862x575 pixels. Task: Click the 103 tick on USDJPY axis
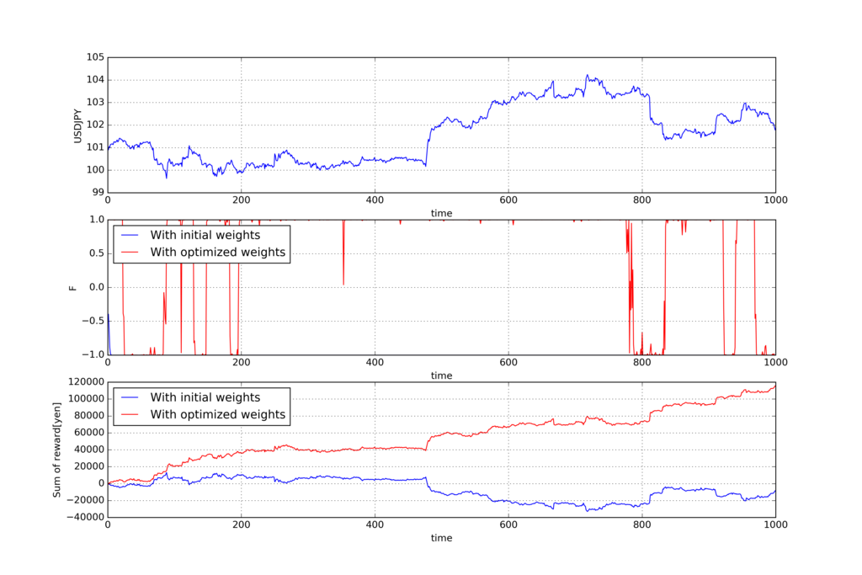(95, 102)
